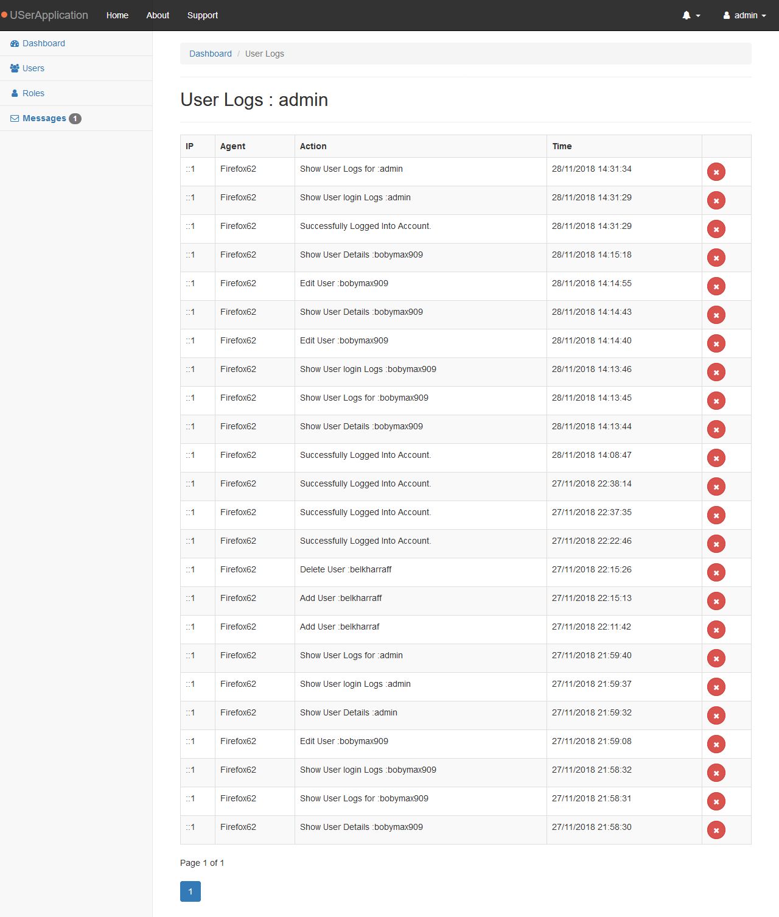The width and height of the screenshot is (779, 917).
Task: Open the Home menu item
Action: [117, 15]
